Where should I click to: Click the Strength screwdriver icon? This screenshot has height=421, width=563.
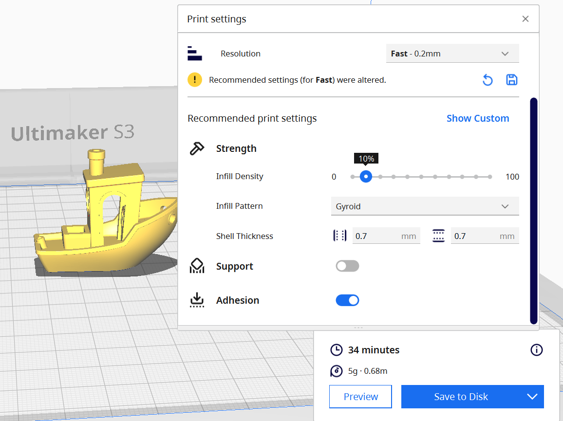tap(197, 148)
